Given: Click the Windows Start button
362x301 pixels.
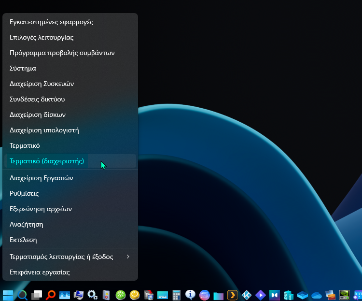Looking at the screenshot, I should (x=8, y=294).
